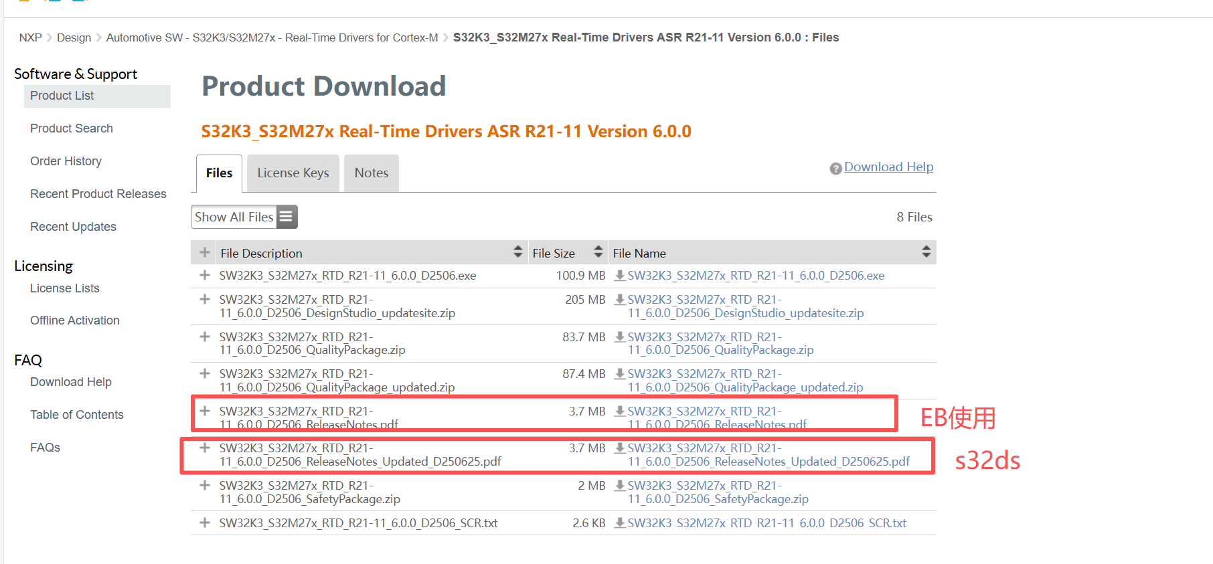Screen dimensions: 1213x564
Task: Open Table of Contents link
Action: tap(77, 415)
